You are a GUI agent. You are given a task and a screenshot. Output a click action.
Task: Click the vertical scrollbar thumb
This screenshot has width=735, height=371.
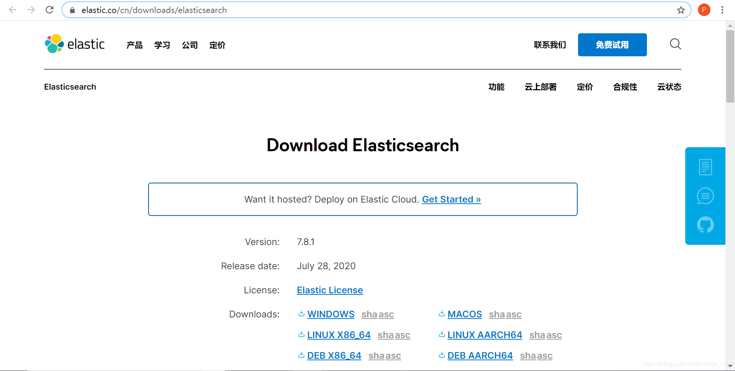(x=730, y=66)
